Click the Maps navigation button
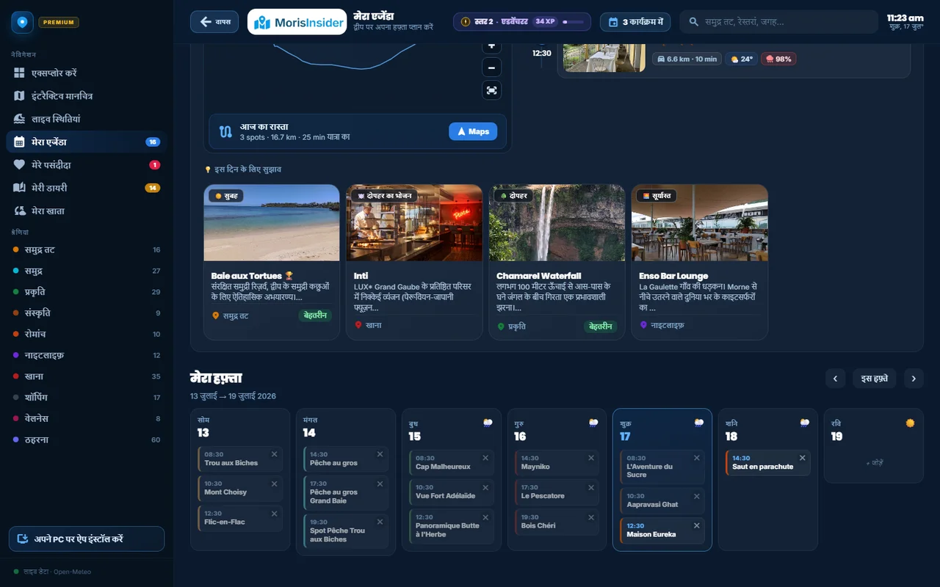Screen dimensions: 940x587 pyautogui.click(x=473, y=131)
